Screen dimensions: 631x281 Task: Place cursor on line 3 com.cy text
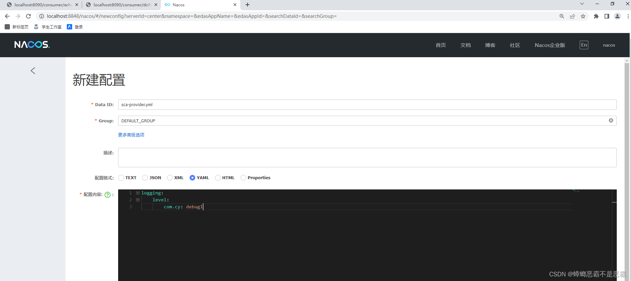(172, 207)
